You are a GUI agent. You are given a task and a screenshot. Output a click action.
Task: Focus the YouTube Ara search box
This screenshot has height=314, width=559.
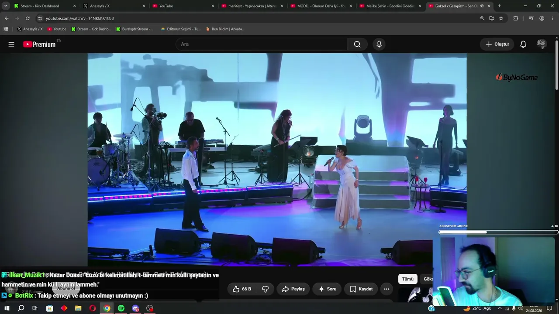pos(261,44)
